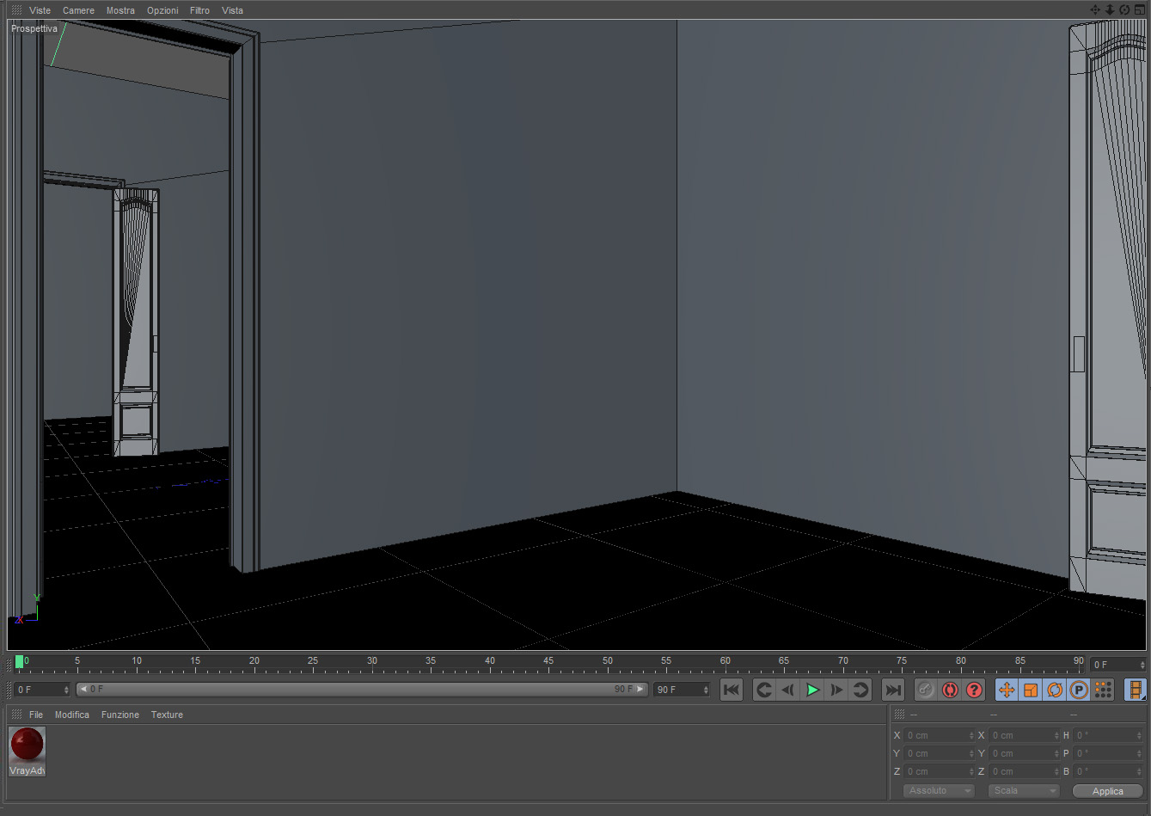Screen dimensions: 1151x816
Task: Jump to the animation start
Action: pyautogui.click(x=732, y=690)
